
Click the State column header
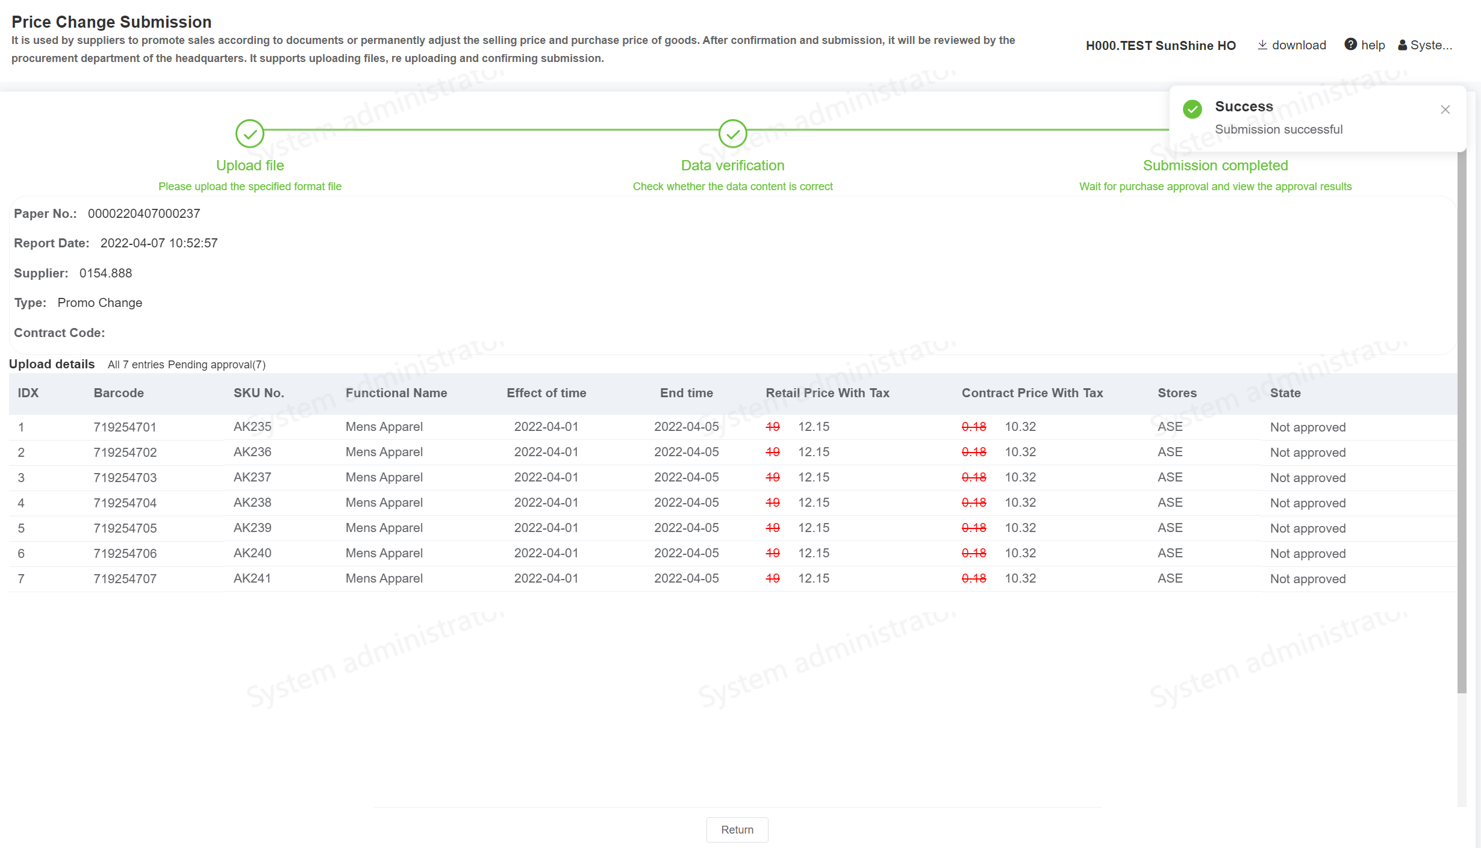pos(1285,393)
